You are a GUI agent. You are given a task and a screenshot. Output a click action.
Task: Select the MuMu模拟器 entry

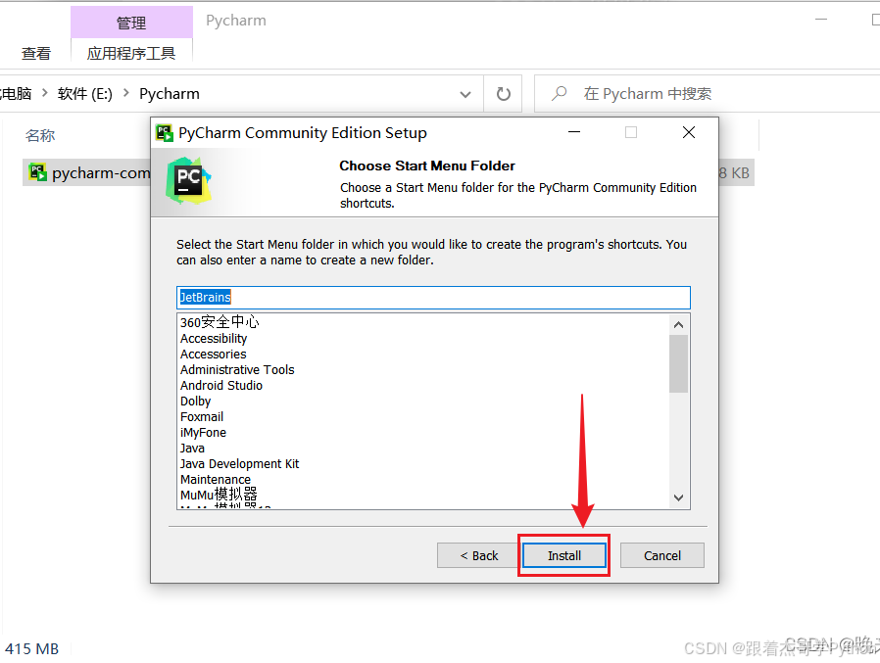click(x=218, y=495)
